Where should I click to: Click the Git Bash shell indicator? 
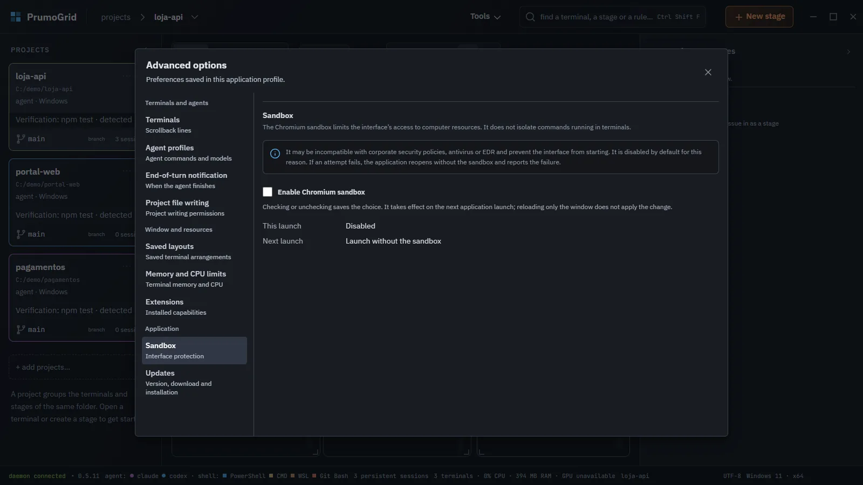pos(330,476)
